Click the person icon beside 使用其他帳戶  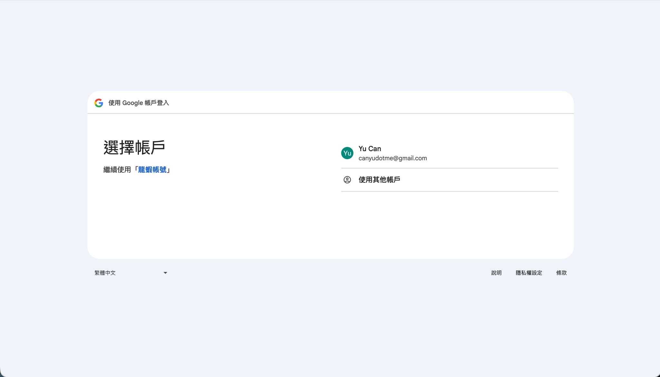(x=347, y=180)
